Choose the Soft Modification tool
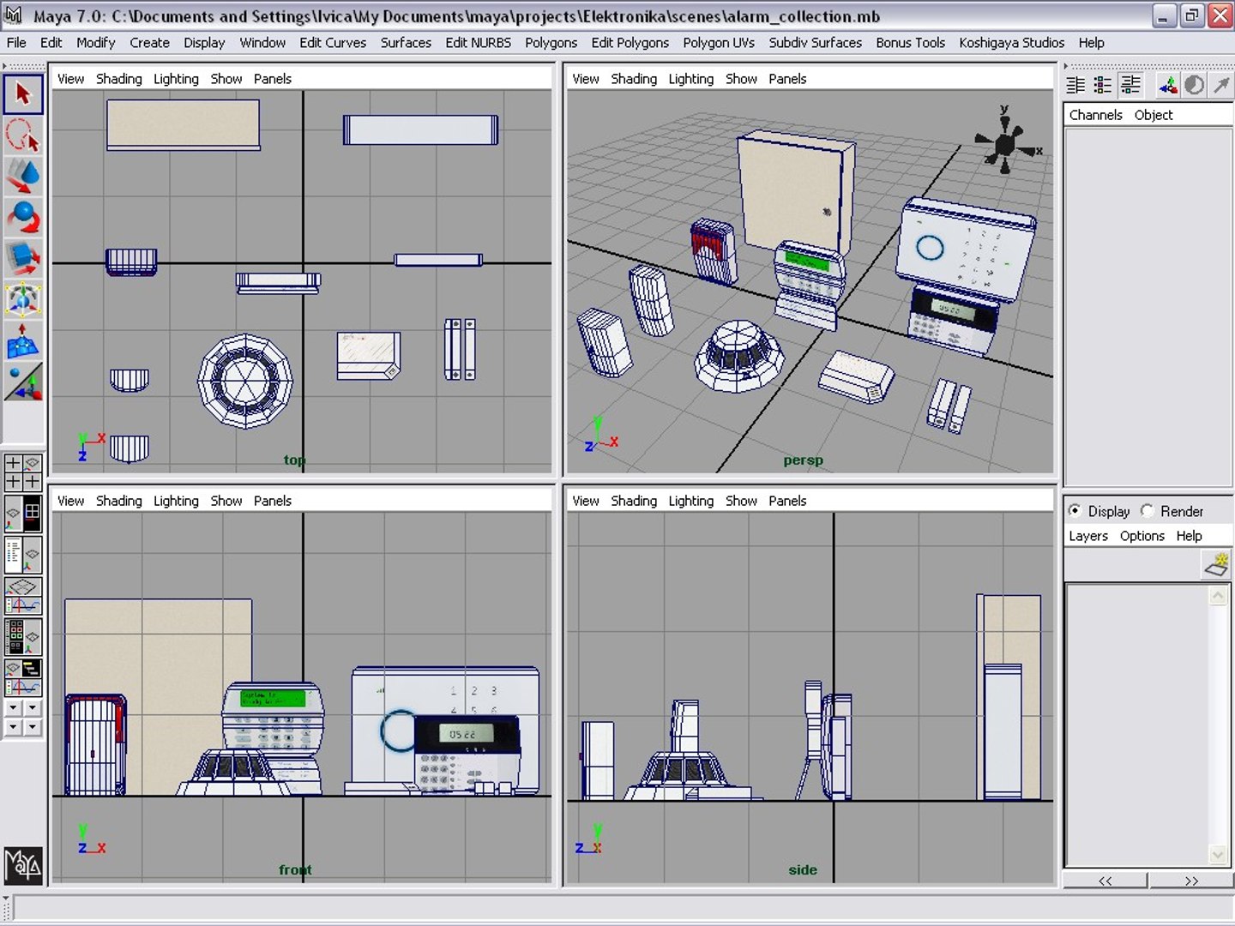This screenshot has width=1235, height=926. 23,341
